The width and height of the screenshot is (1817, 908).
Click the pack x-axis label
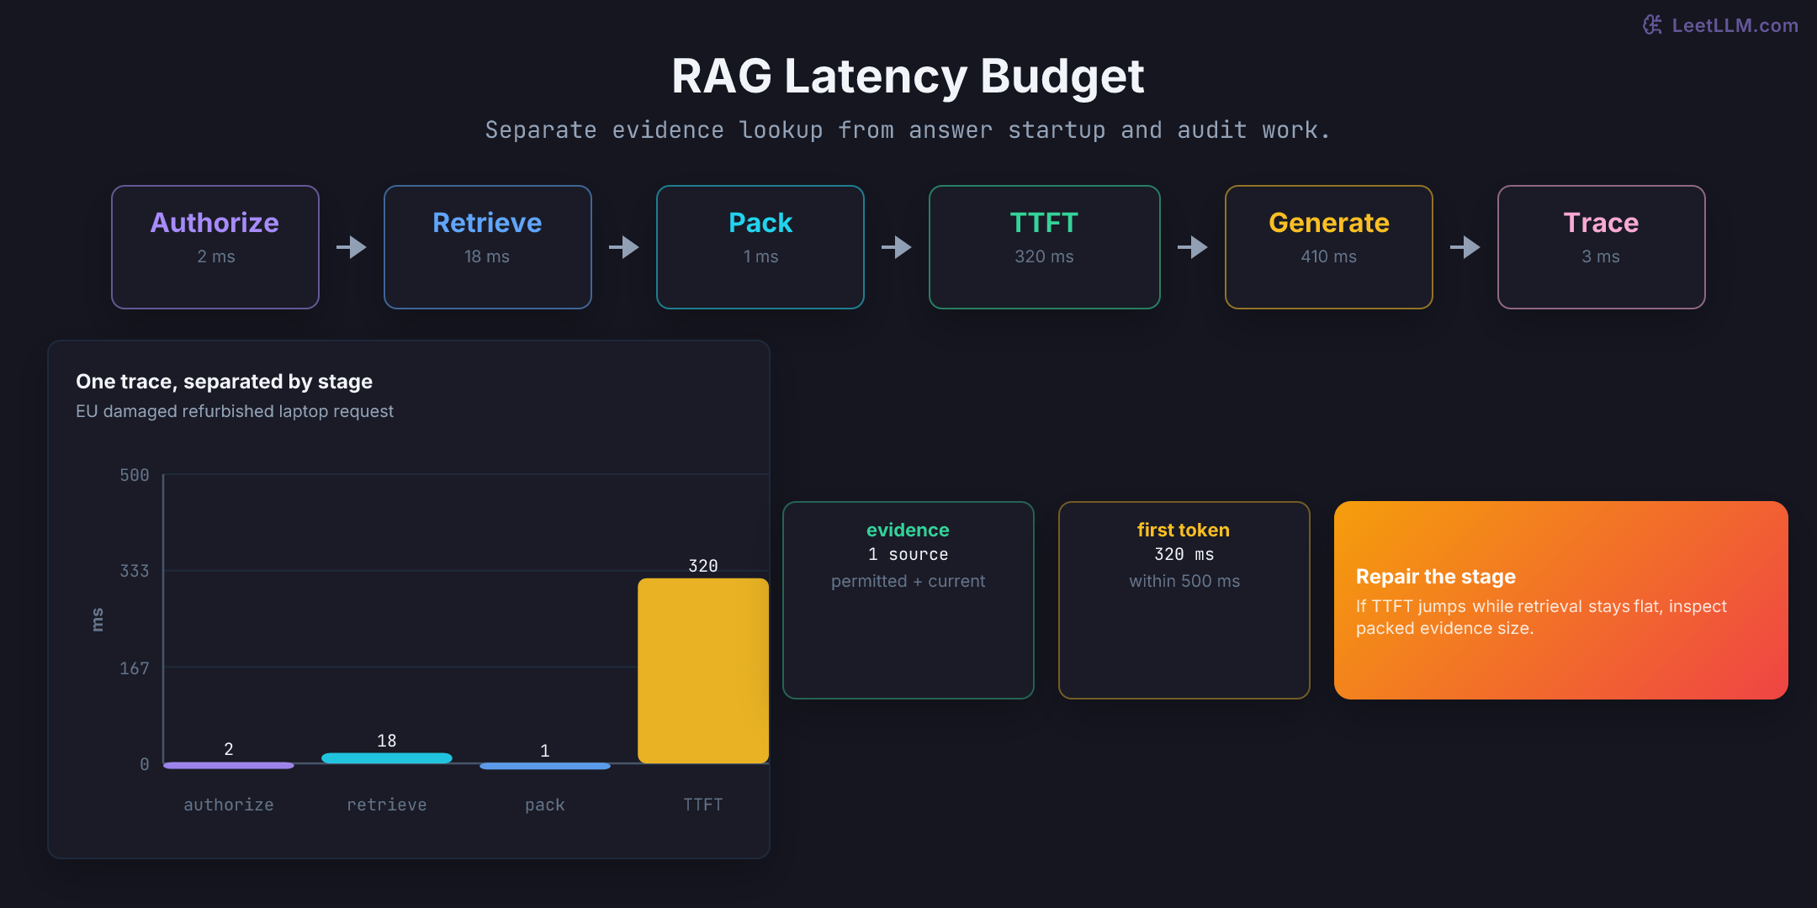coord(545,805)
